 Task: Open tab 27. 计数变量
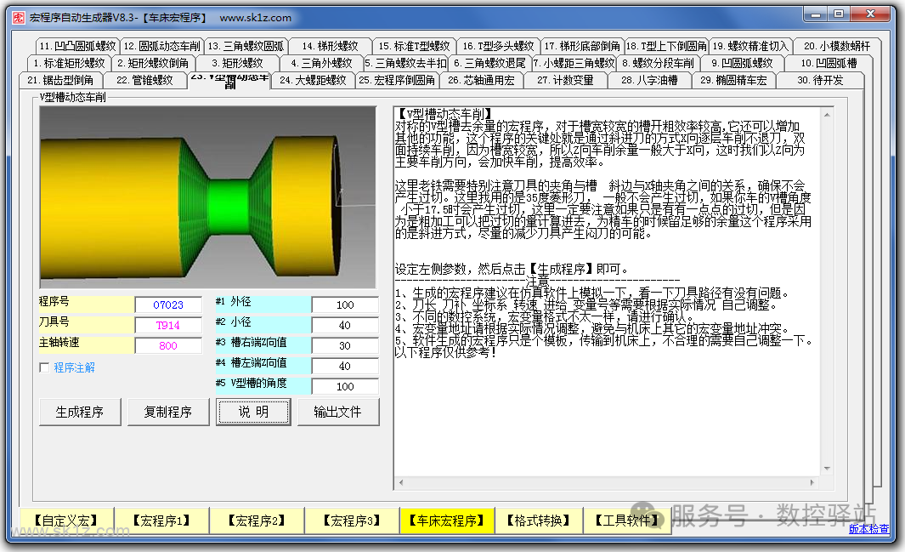(x=566, y=80)
